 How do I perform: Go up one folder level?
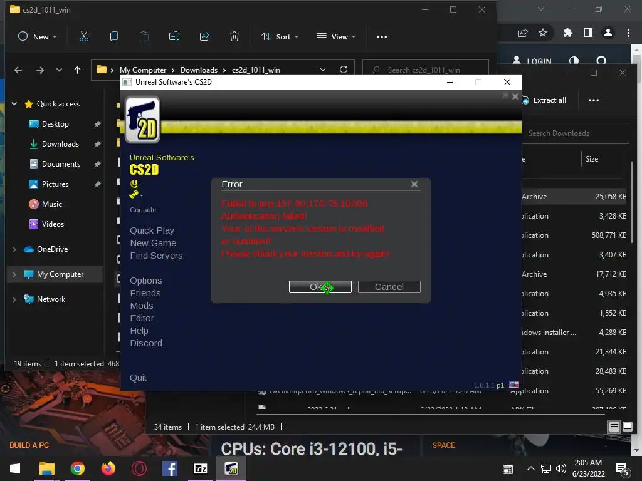tap(77, 70)
